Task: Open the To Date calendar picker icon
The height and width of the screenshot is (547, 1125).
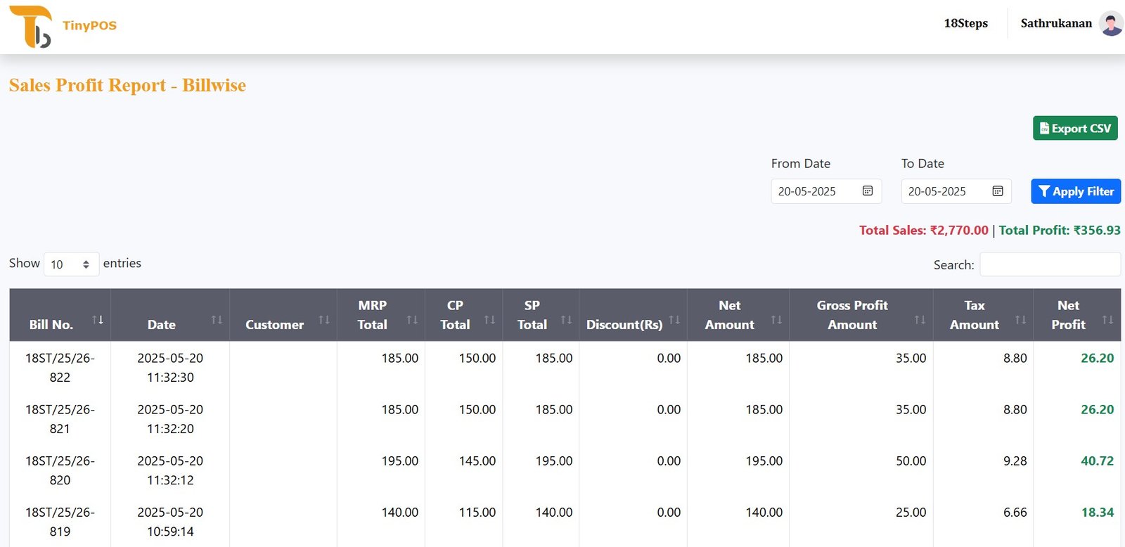Action: [997, 191]
